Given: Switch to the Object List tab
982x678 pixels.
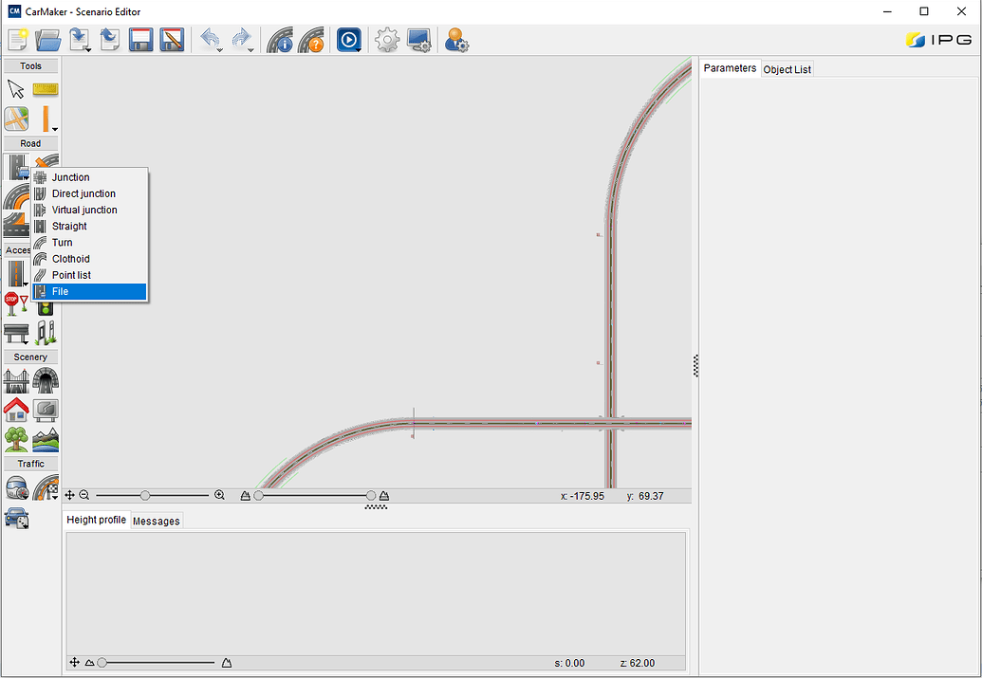Looking at the screenshot, I should (x=787, y=69).
